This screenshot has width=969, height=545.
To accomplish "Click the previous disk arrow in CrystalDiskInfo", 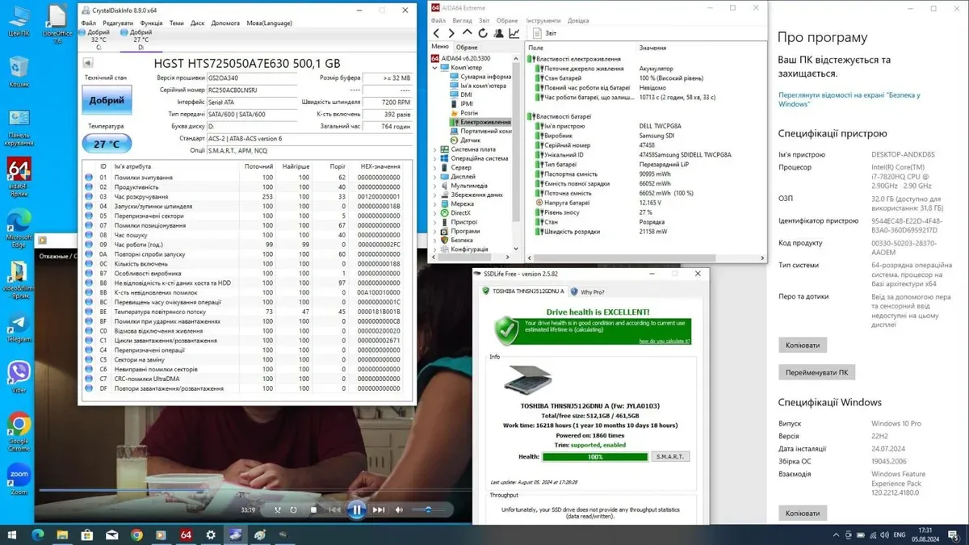I will click(88, 63).
